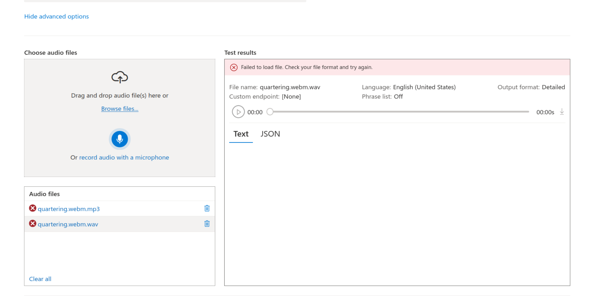The image size is (615, 305).
Task: Click record audio with a microphone link
Action: click(x=124, y=157)
